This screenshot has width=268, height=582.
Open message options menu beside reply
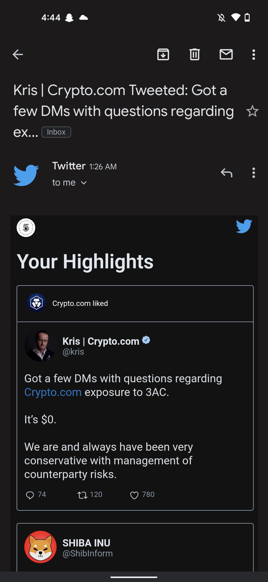253,173
